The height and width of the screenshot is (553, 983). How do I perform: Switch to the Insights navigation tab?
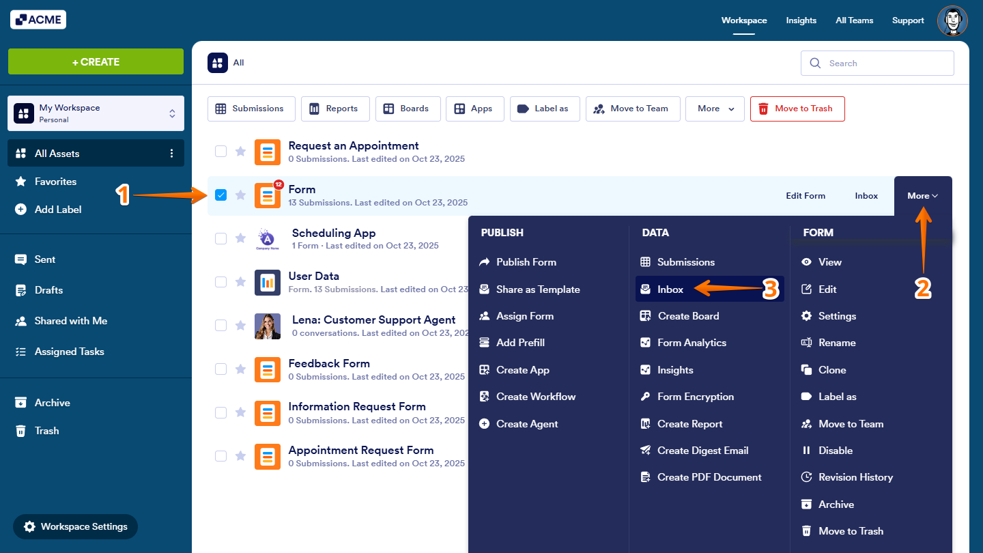pos(801,20)
